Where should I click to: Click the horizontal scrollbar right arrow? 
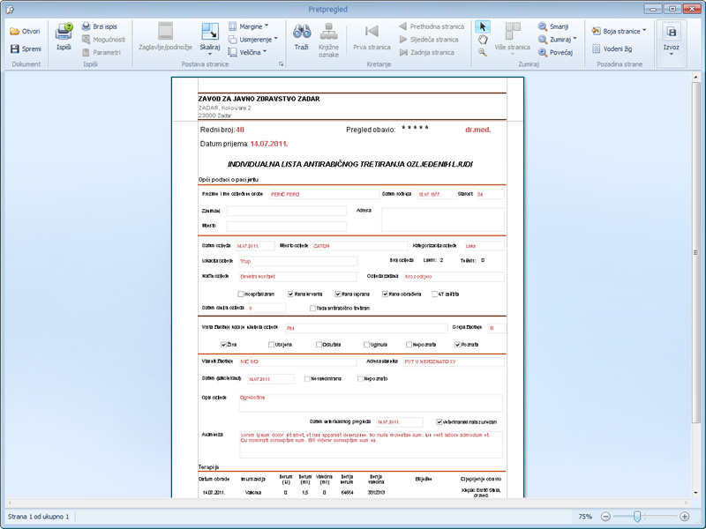tap(687, 503)
